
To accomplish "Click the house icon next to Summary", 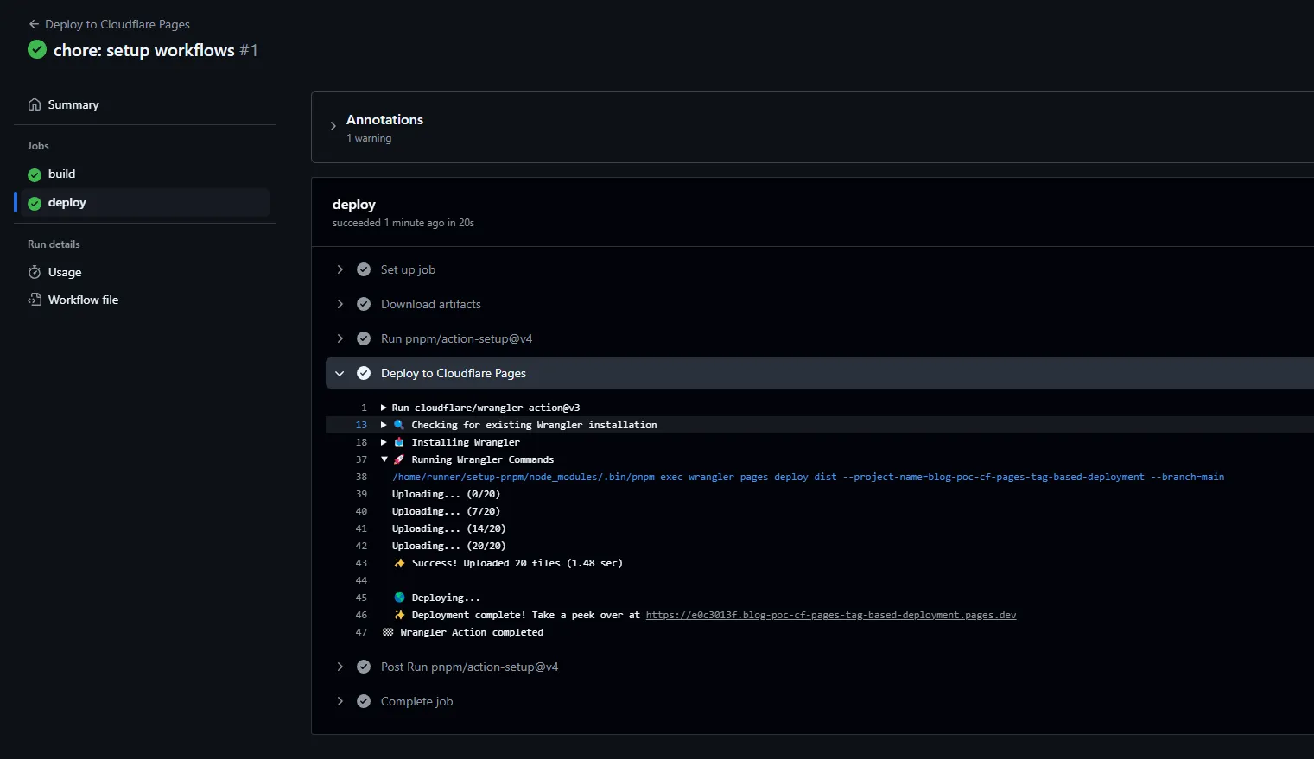I will tap(34, 104).
